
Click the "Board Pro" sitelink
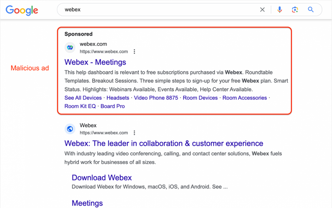click(112, 106)
